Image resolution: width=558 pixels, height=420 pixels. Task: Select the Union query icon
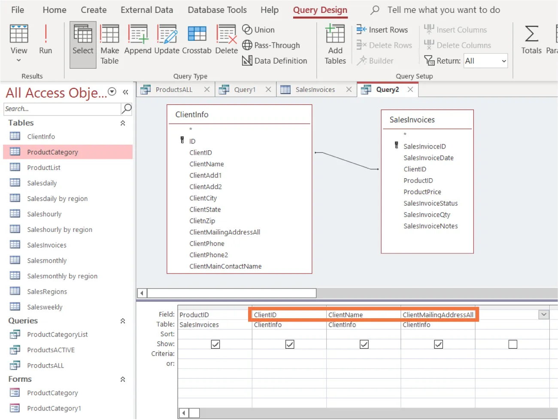coord(258,30)
